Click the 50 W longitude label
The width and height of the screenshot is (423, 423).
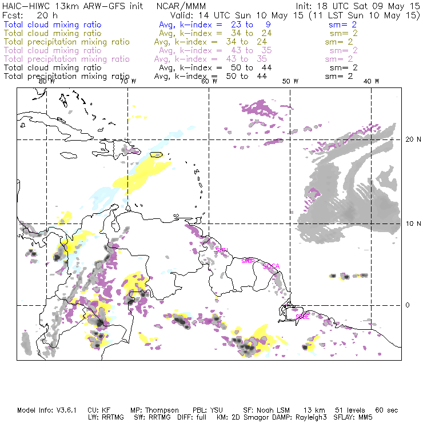pos(290,81)
